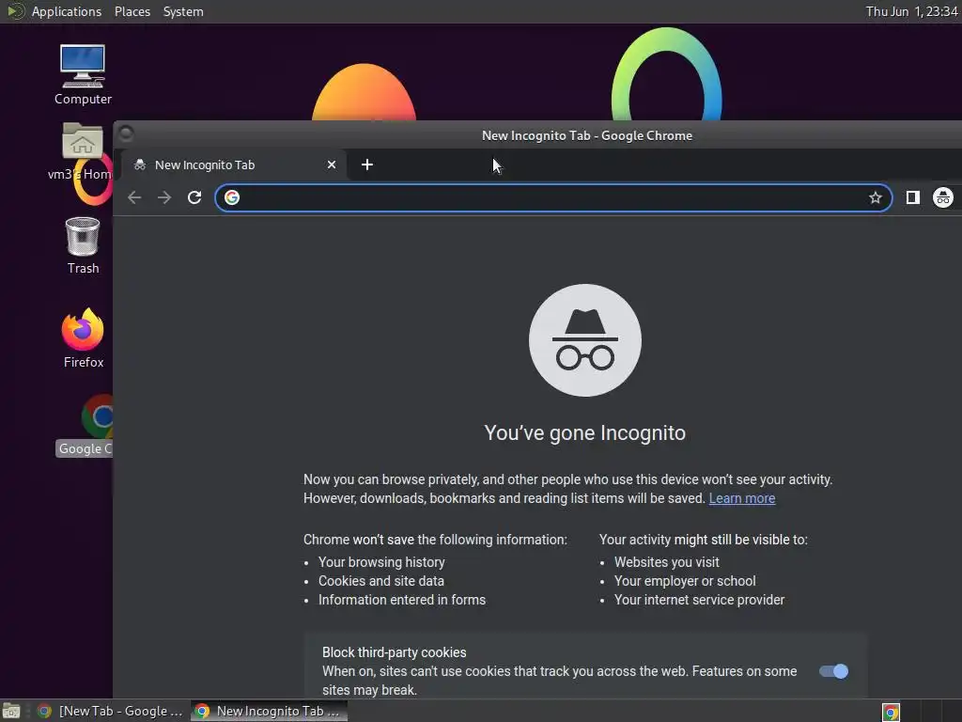The image size is (962, 722).
Task: Open the Applications menu
Action: pyautogui.click(x=67, y=11)
